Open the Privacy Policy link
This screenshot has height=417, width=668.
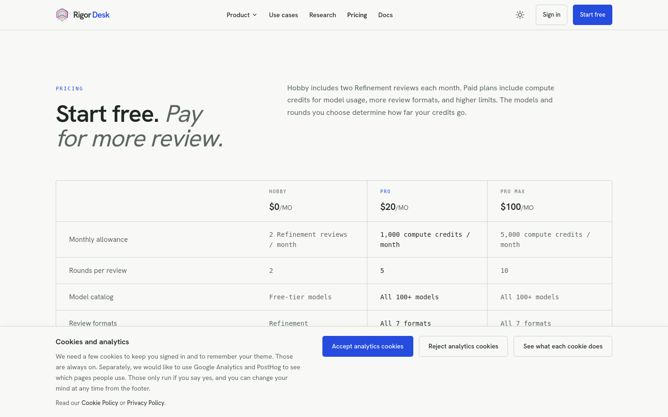click(x=146, y=403)
